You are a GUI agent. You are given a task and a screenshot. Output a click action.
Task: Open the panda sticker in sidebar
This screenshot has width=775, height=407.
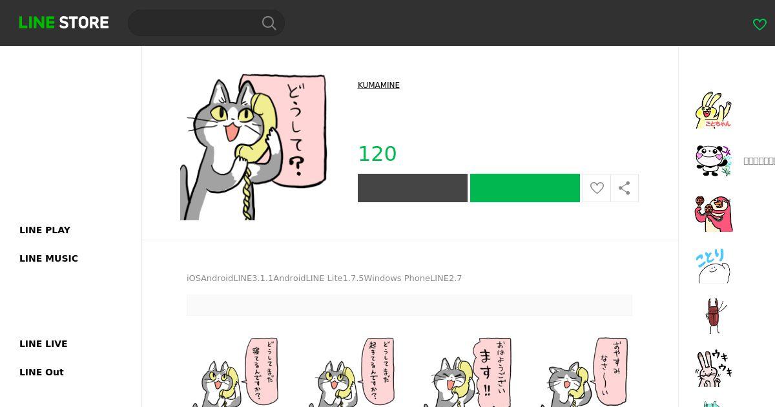coord(714,161)
